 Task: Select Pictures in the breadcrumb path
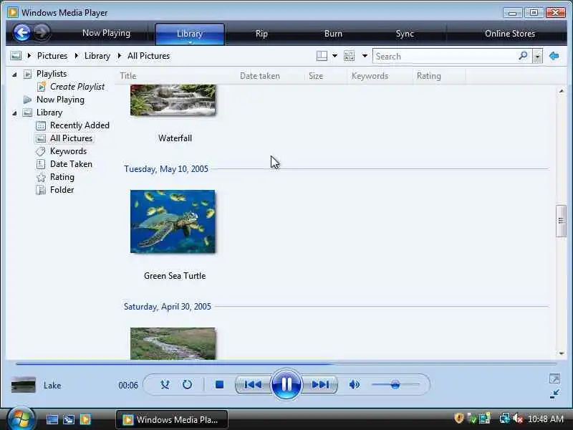click(52, 56)
